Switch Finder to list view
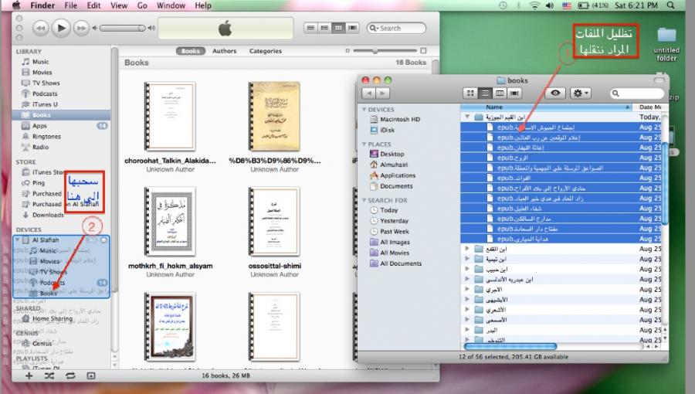Viewport: 695px width, 394px height. pyautogui.click(x=484, y=93)
